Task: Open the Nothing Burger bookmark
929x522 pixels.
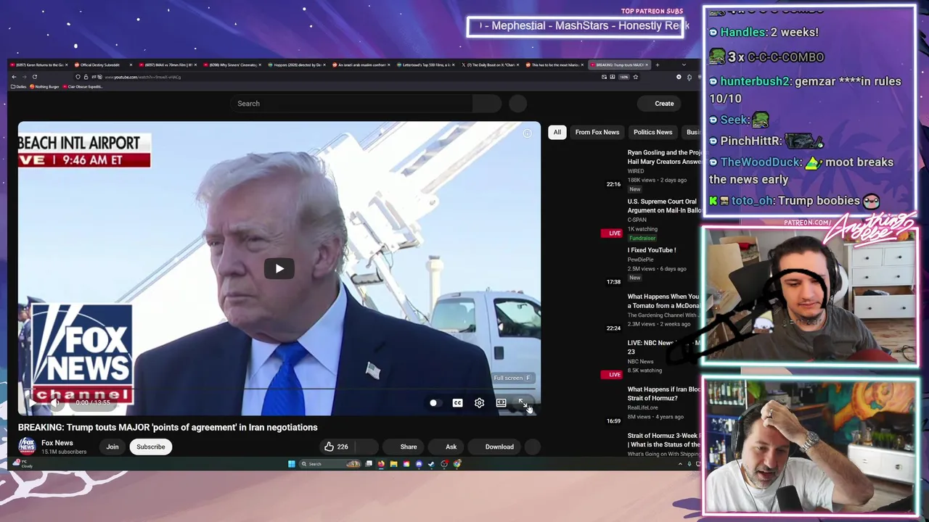Action: (44, 87)
